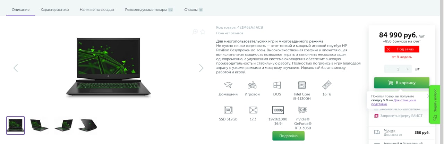Increase quantity with the plus button
444x144 pixels.
408,69
